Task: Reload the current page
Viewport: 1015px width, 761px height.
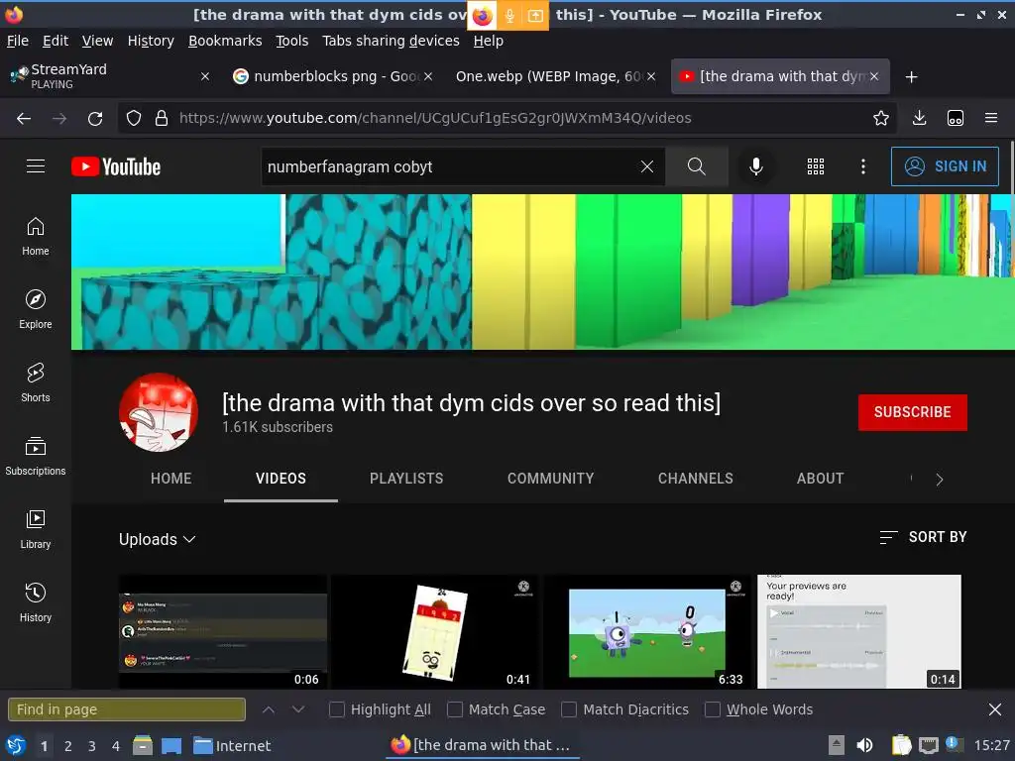Action: pyautogui.click(x=95, y=119)
